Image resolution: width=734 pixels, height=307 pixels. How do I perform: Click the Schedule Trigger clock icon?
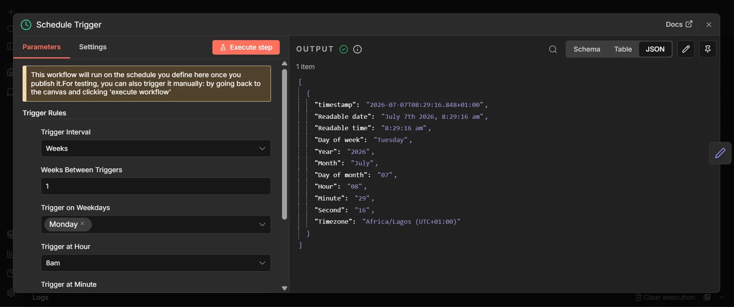pyautogui.click(x=26, y=25)
